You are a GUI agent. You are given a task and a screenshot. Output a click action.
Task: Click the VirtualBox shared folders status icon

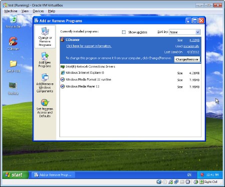182,182
